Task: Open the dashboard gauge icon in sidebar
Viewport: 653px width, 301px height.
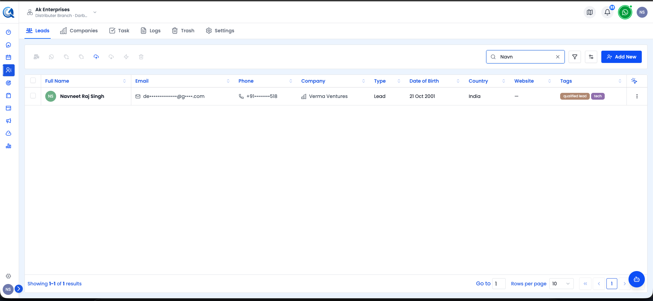Action: coord(9,32)
